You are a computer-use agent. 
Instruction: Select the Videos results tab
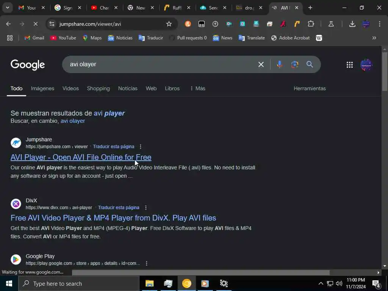tap(70, 88)
